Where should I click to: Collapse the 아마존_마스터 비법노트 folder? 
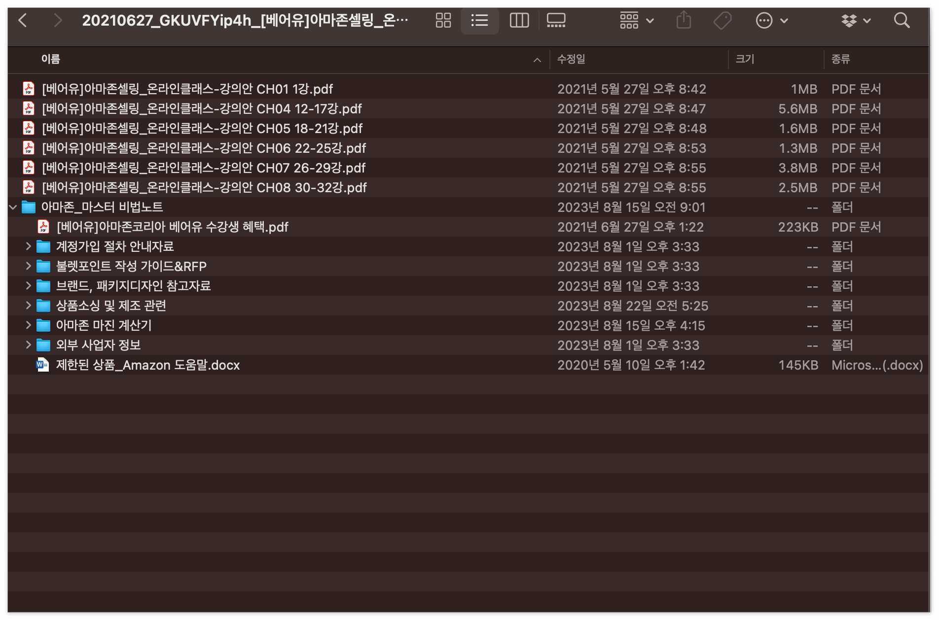click(13, 207)
